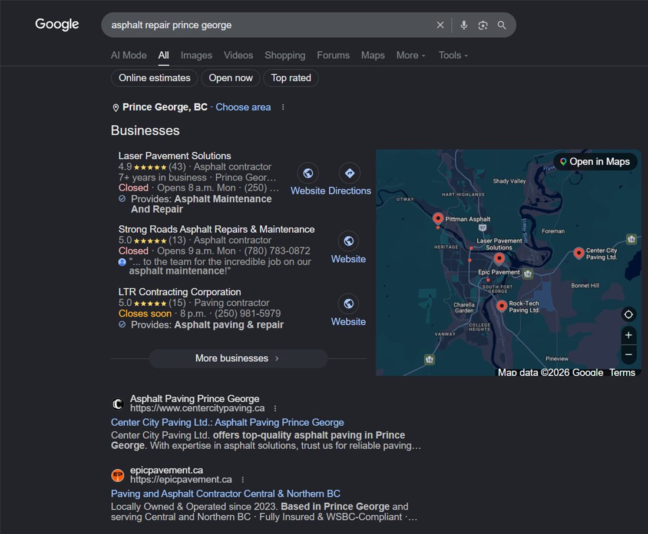Switch to the Shopping tab

click(x=285, y=55)
